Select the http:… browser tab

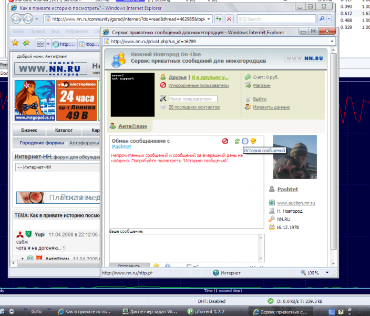(x=64, y=44)
